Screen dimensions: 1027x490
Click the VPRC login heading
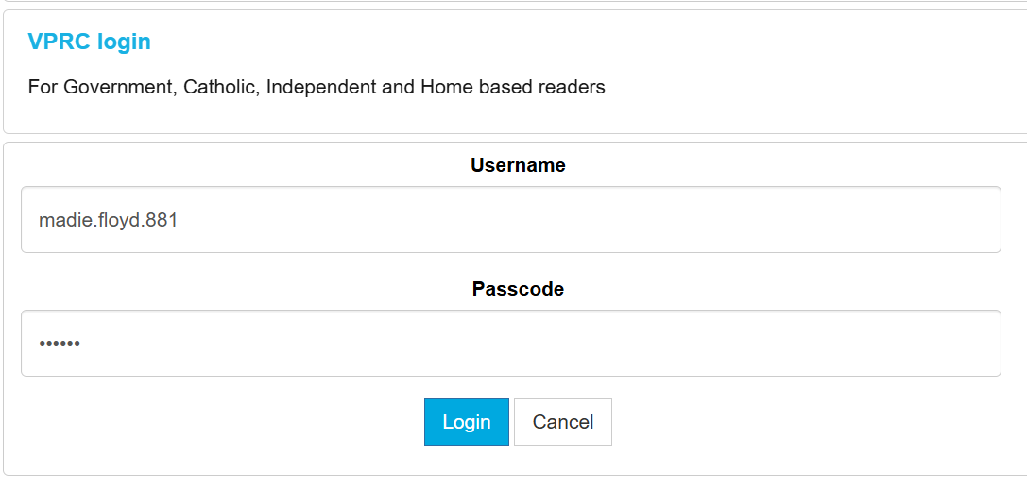coord(89,42)
